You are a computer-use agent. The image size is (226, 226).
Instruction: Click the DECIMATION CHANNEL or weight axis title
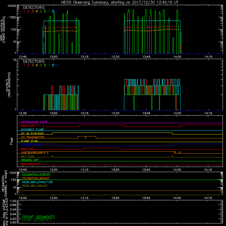tap(4, 183)
